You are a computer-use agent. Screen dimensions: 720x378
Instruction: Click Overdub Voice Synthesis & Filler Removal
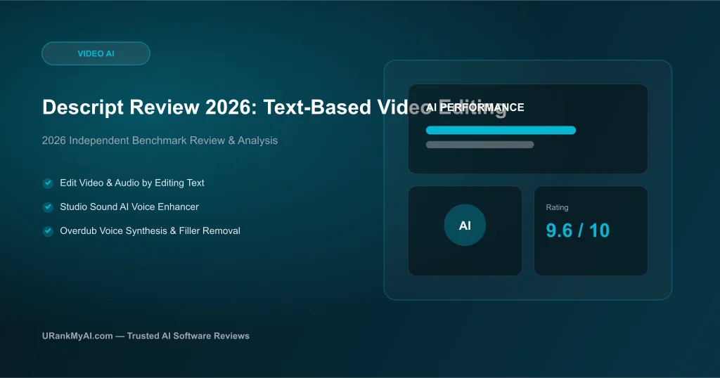click(150, 230)
